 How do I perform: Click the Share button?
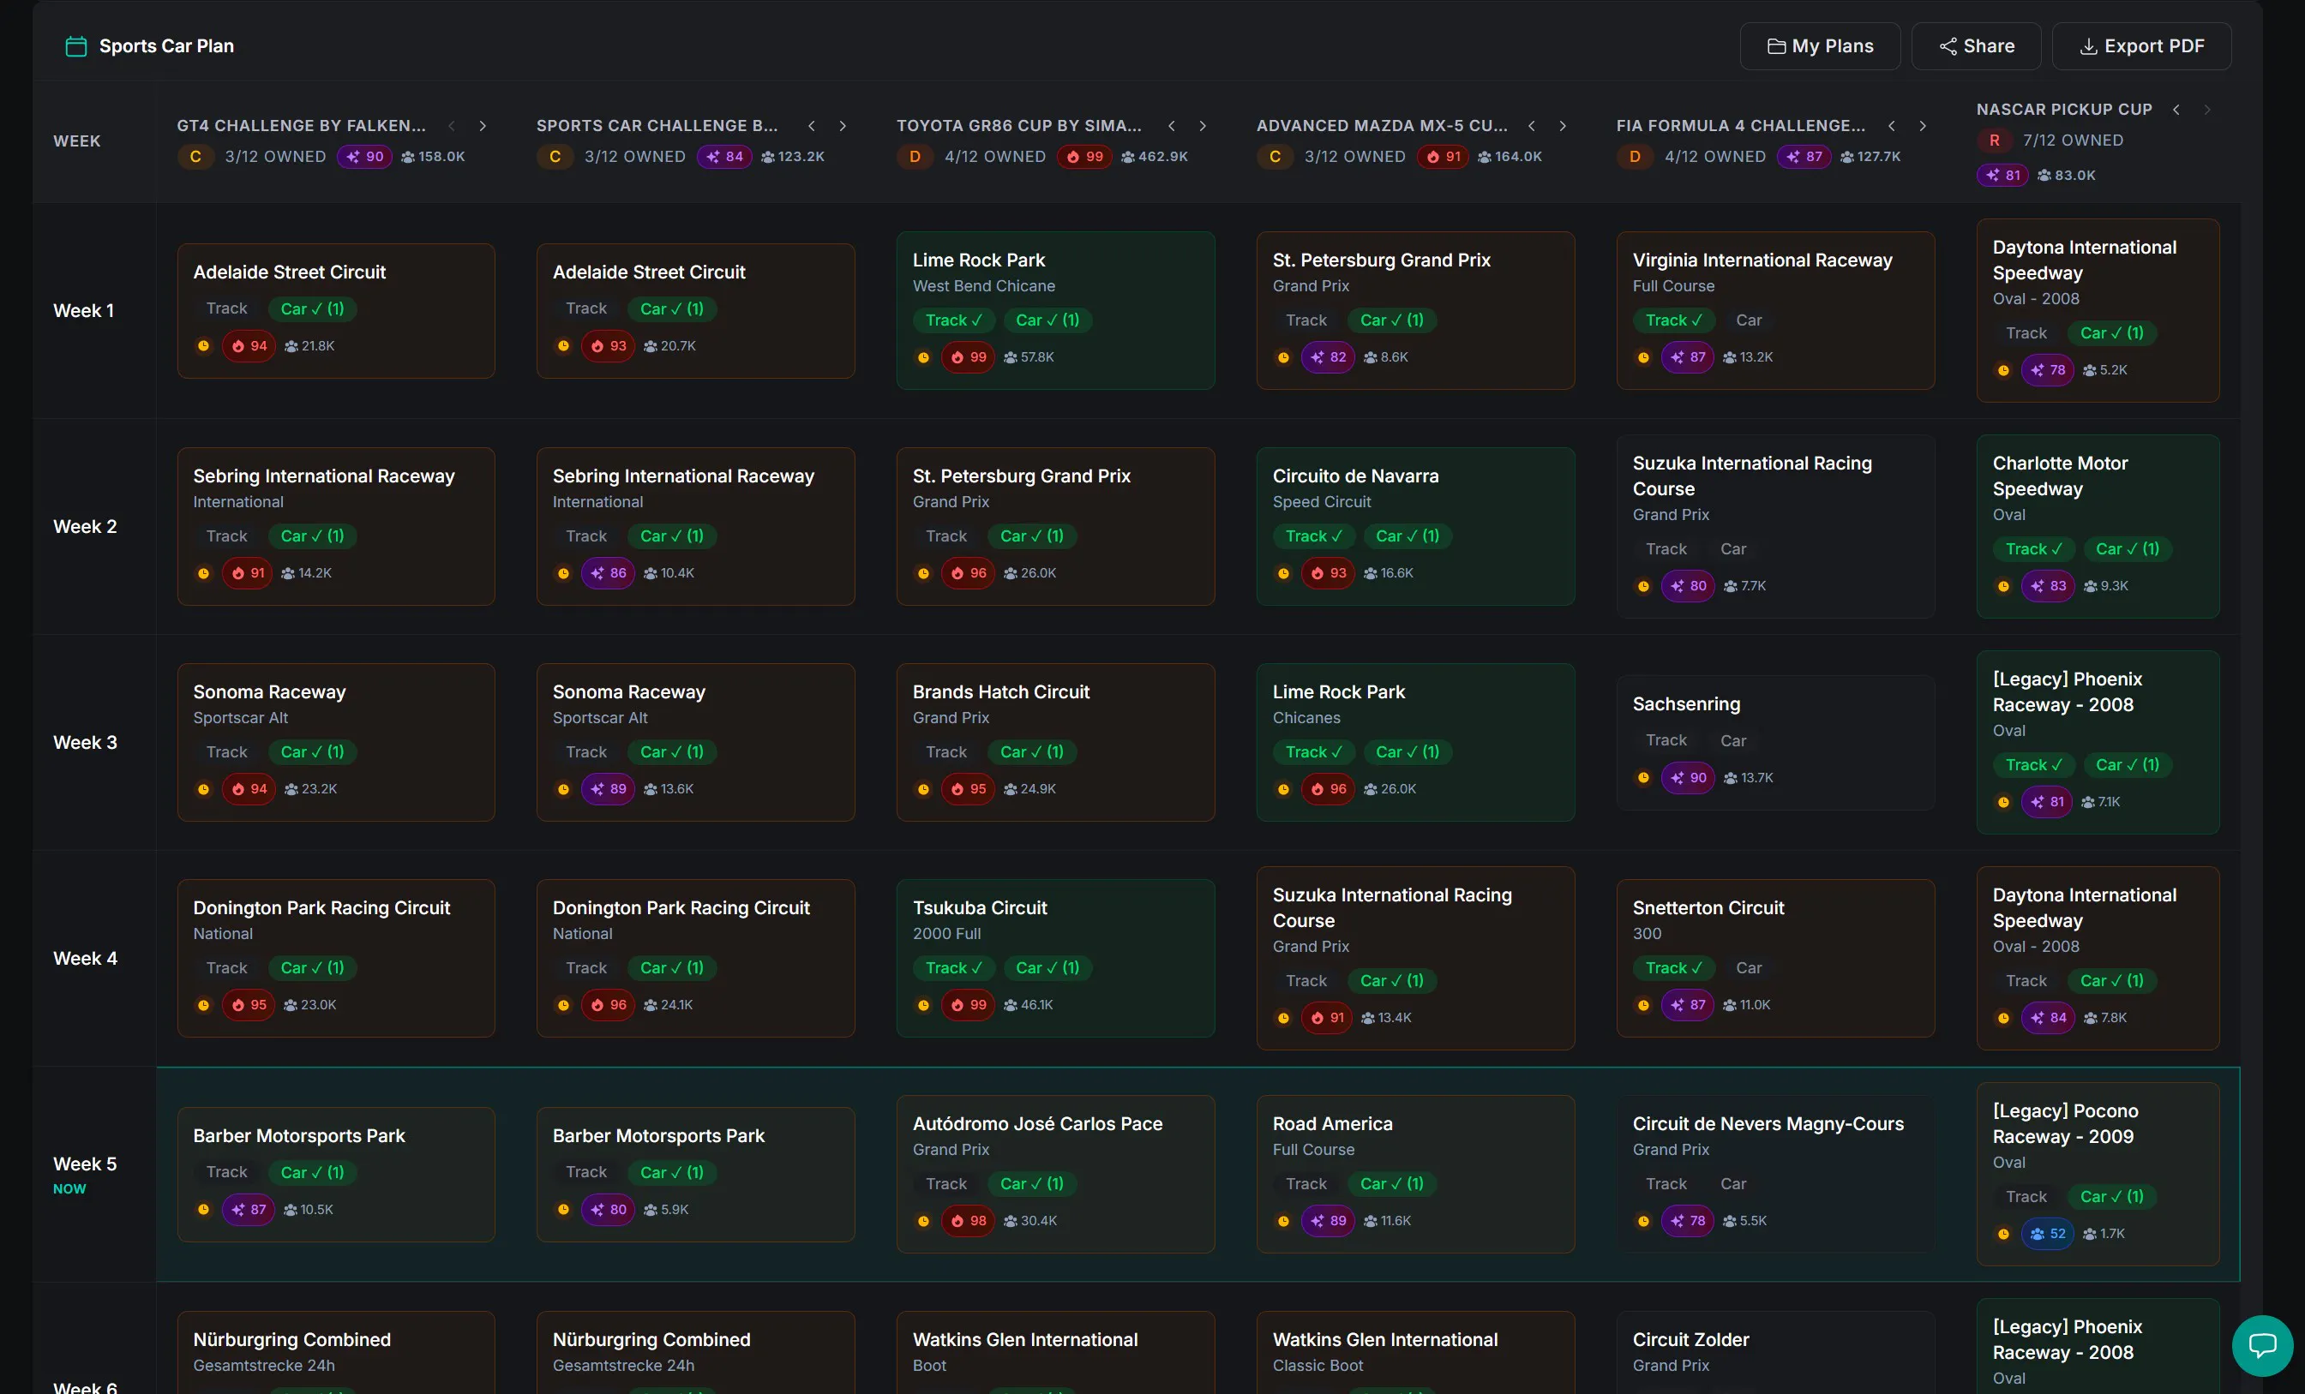pyautogui.click(x=1976, y=45)
